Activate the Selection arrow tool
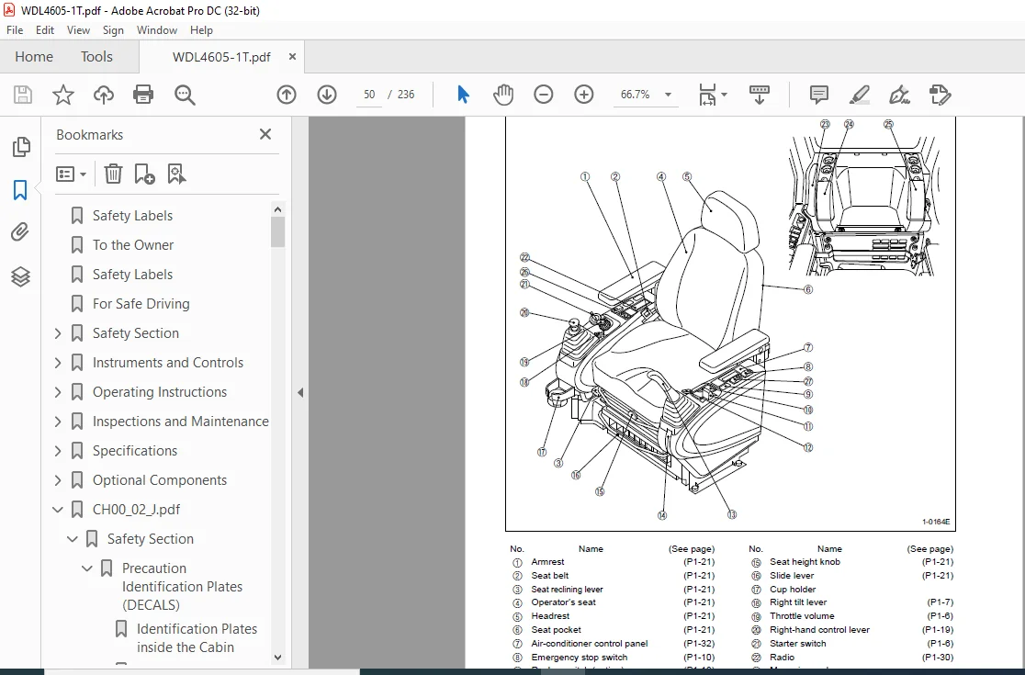Image resolution: width=1025 pixels, height=675 pixels. click(463, 95)
